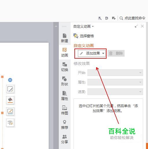The image size is (148, 149).
Task: Click the empty animation list box
Action: pos(108,124)
